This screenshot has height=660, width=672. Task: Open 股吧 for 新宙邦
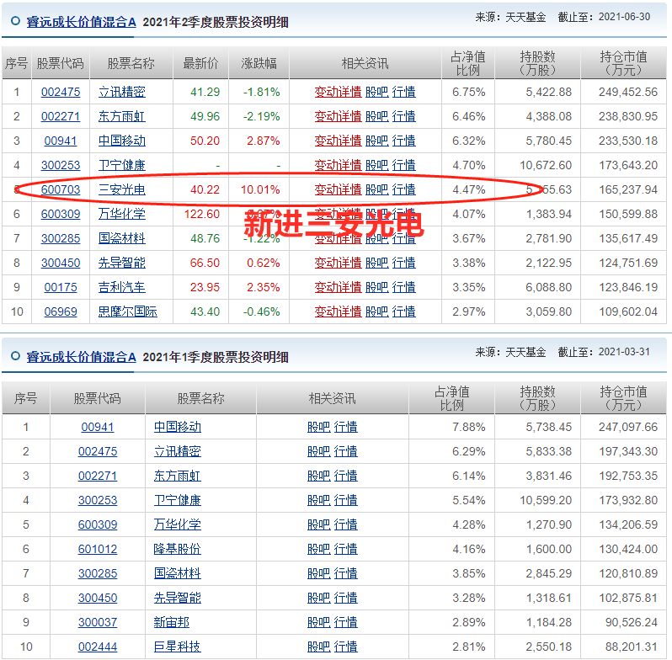click(x=318, y=622)
